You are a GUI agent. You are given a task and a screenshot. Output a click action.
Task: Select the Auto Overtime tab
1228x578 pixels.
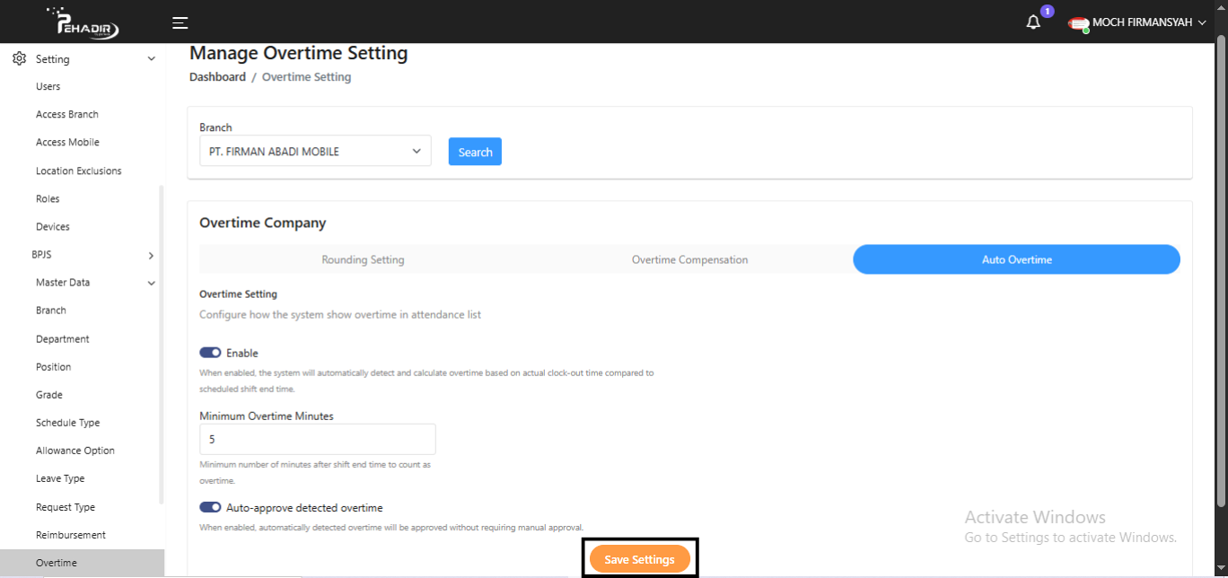(1016, 259)
